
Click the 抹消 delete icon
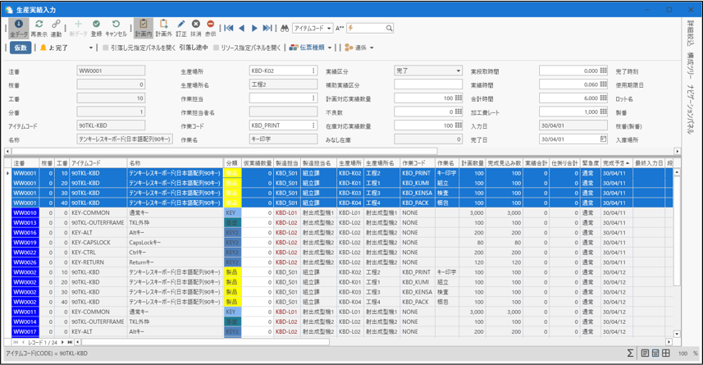point(195,28)
